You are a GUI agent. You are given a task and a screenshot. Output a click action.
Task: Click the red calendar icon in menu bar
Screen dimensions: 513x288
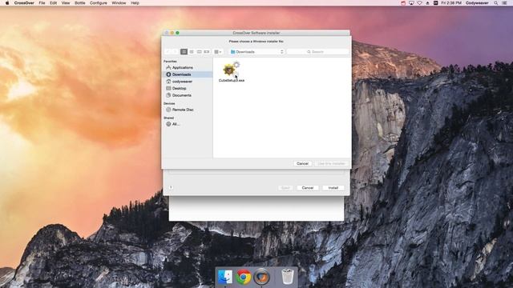(403, 3)
